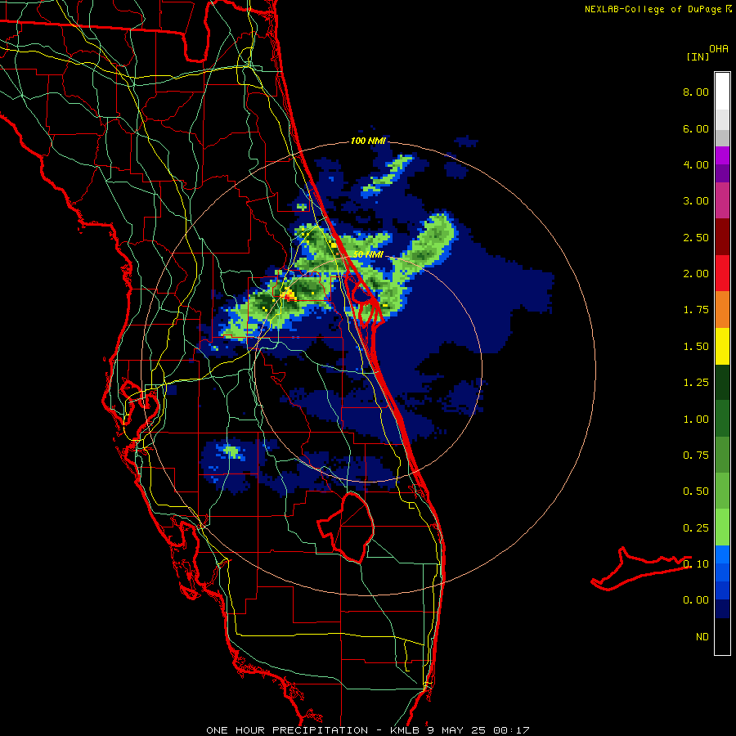
Task: Click the 1.00 legend value
Action: pyautogui.click(x=696, y=420)
